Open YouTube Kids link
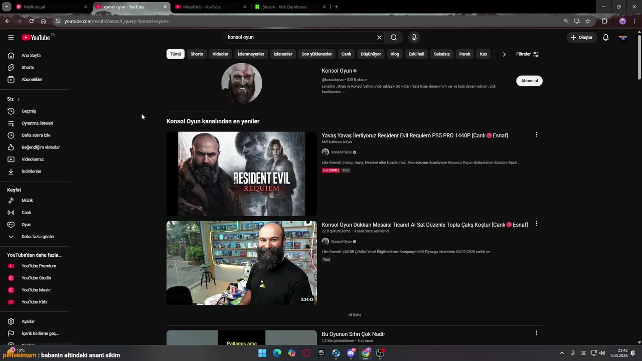642x361 pixels. pos(35,302)
